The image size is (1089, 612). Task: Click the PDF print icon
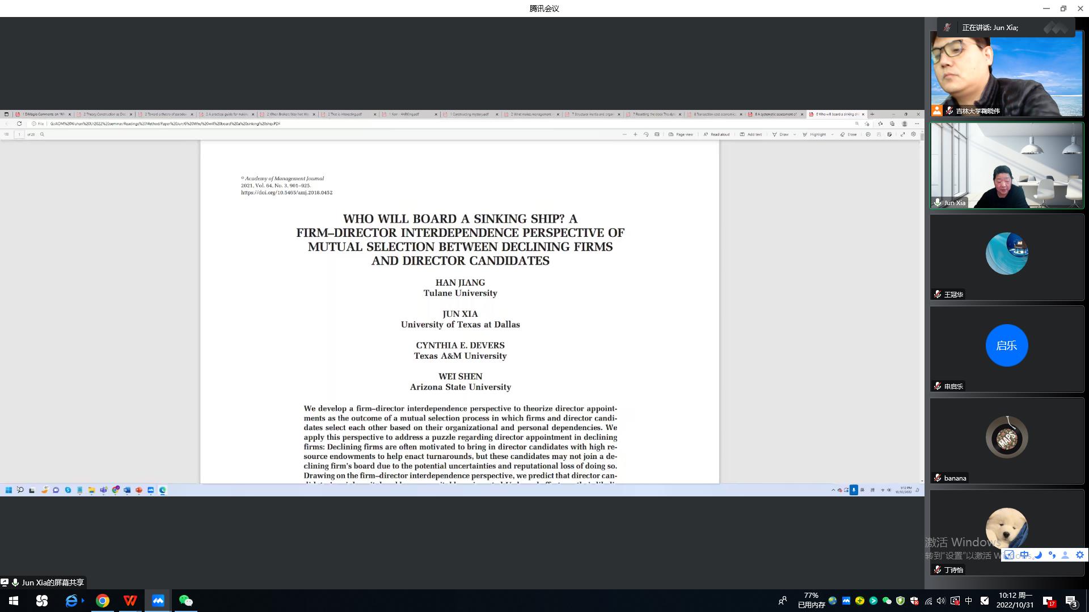pyautogui.click(x=868, y=134)
